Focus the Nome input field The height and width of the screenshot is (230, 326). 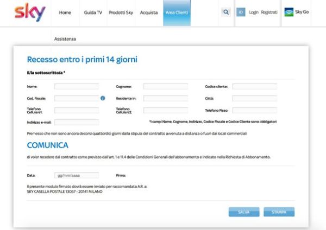click(77, 86)
